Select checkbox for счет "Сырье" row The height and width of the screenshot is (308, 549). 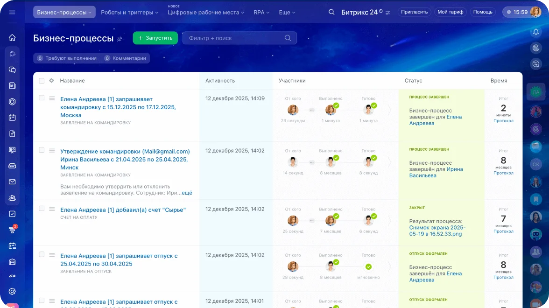[42, 209]
